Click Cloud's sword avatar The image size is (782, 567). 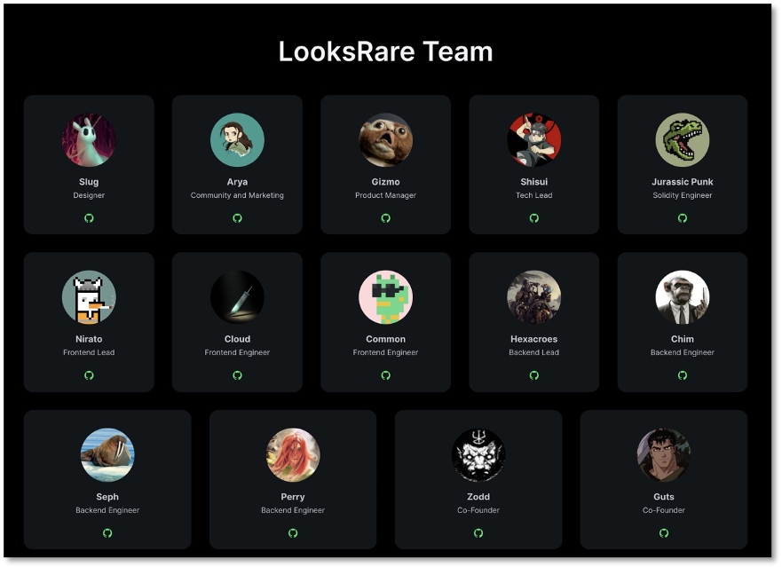(237, 297)
